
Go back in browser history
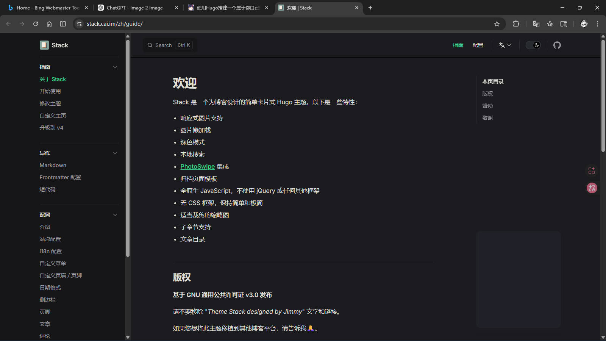coord(8,24)
